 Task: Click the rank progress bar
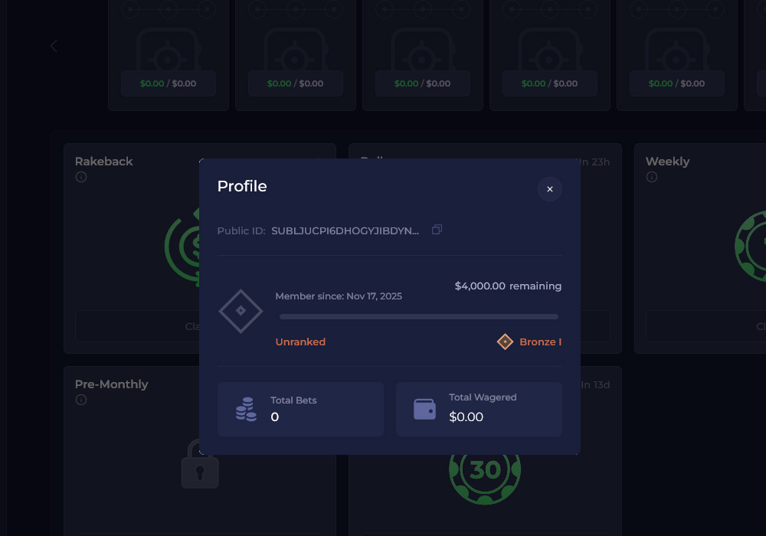point(418,316)
